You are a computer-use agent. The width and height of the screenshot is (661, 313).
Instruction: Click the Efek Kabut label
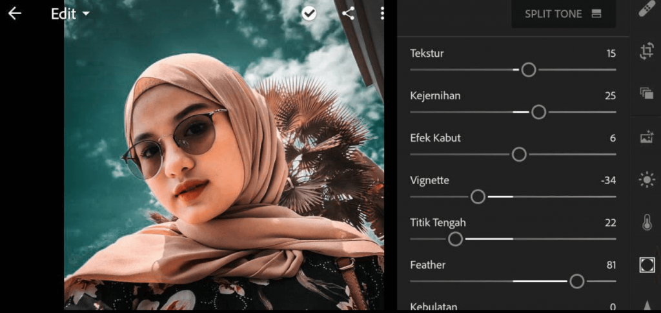(436, 138)
